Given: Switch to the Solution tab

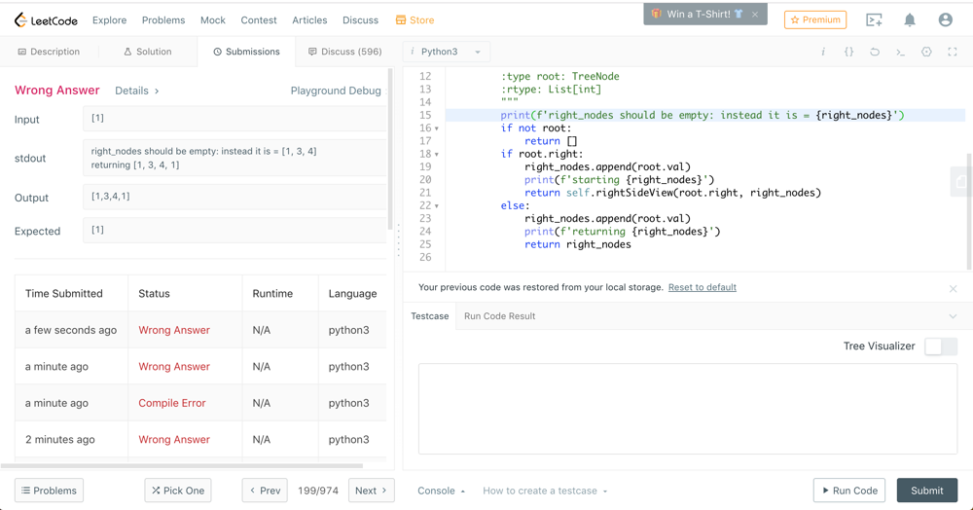Looking at the screenshot, I should 148,52.
